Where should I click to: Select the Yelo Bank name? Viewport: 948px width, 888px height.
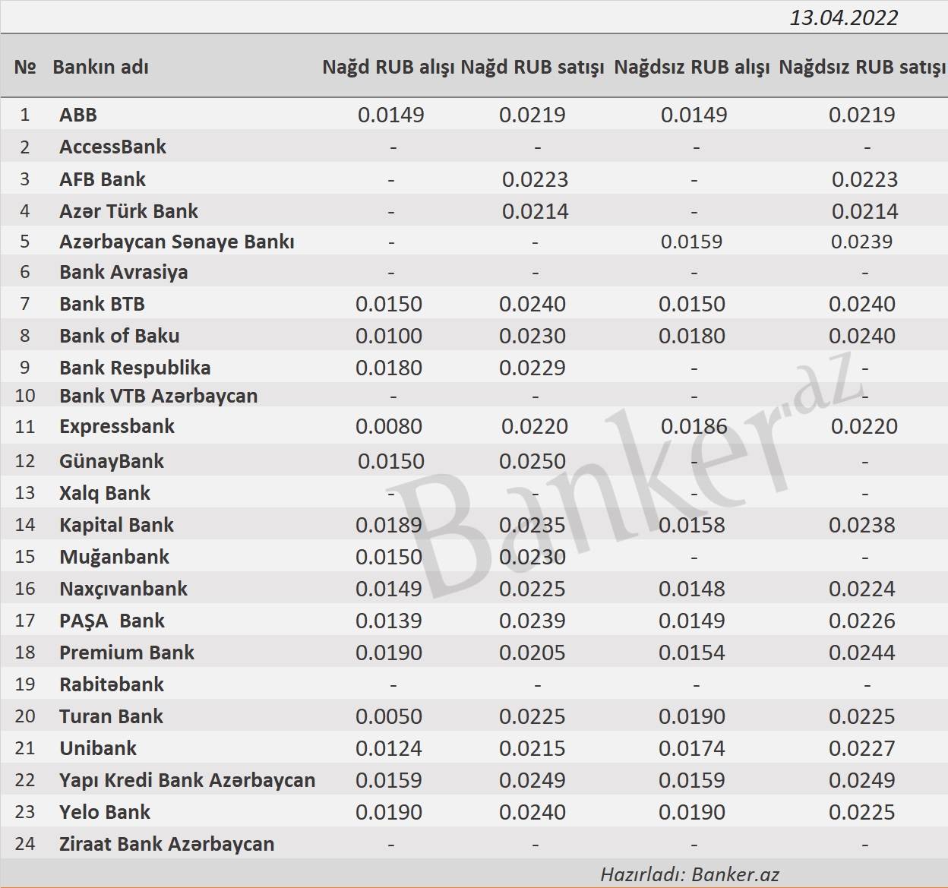105,812
